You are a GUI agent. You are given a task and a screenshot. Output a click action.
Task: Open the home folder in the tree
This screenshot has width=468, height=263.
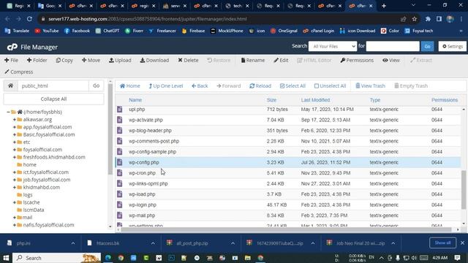click(x=29, y=164)
